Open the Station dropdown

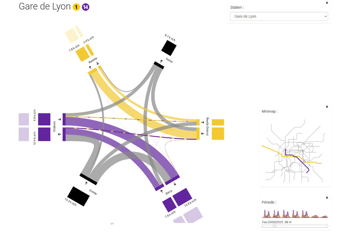pos(279,16)
